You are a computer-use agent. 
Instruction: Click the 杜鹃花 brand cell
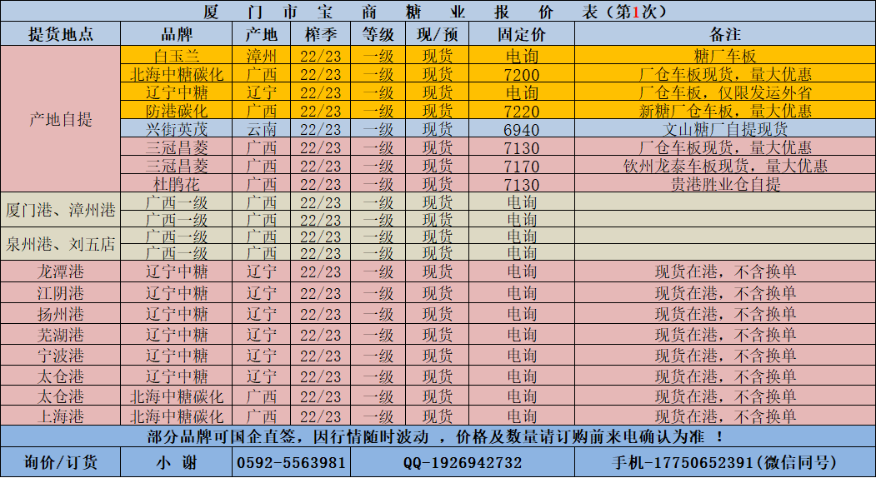(177, 184)
